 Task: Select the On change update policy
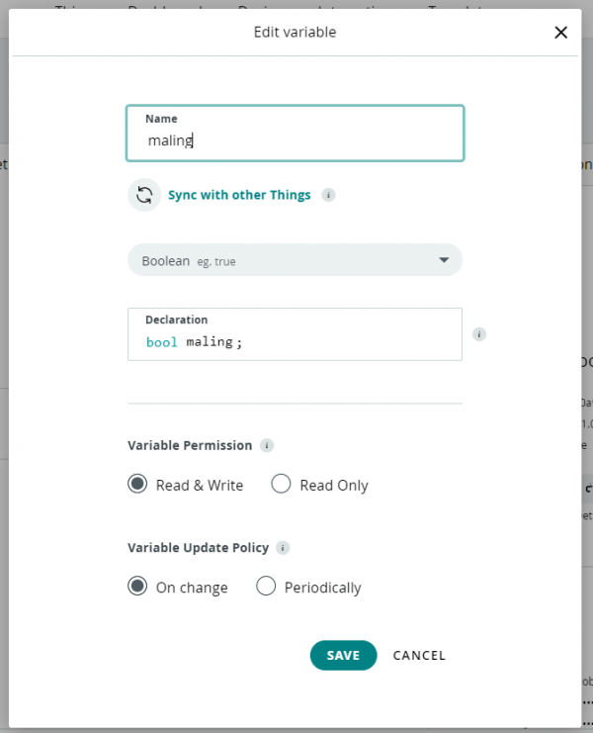tap(137, 586)
